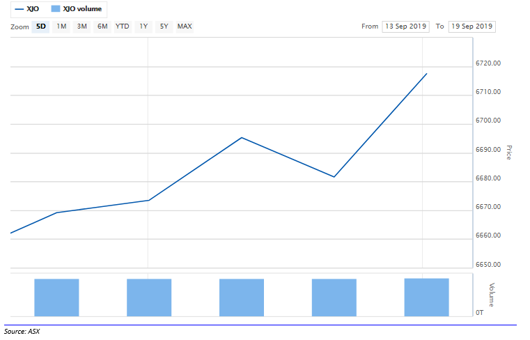Click the second volume bar
The width and height of the screenshot is (530, 340).
[x=149, y=297]
